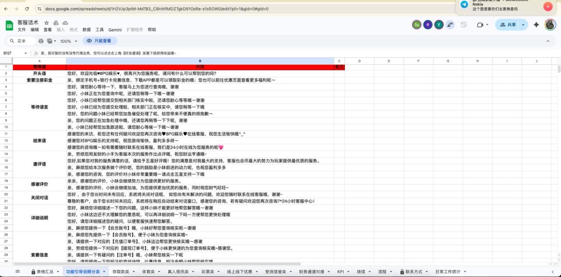The height and width of the screenshot is (277, 561).
Task: Open the Gemini sparkle icon
Action: coord(536,25)
